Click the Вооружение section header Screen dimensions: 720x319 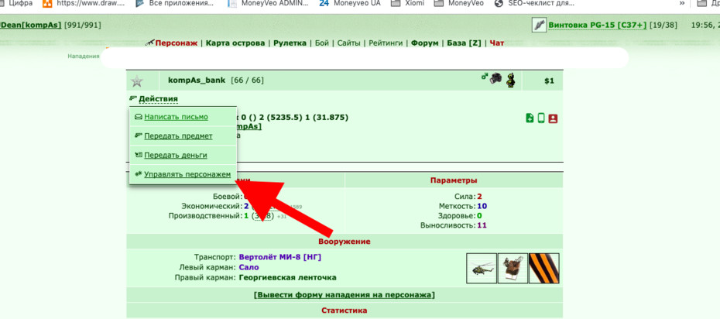345,242
